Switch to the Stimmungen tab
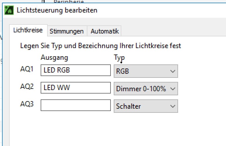 (67, 31)
